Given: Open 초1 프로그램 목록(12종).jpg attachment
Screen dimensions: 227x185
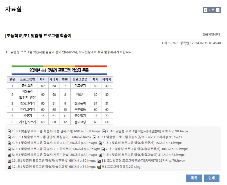Looking at the screenshot, I should (x=121, y=167).
